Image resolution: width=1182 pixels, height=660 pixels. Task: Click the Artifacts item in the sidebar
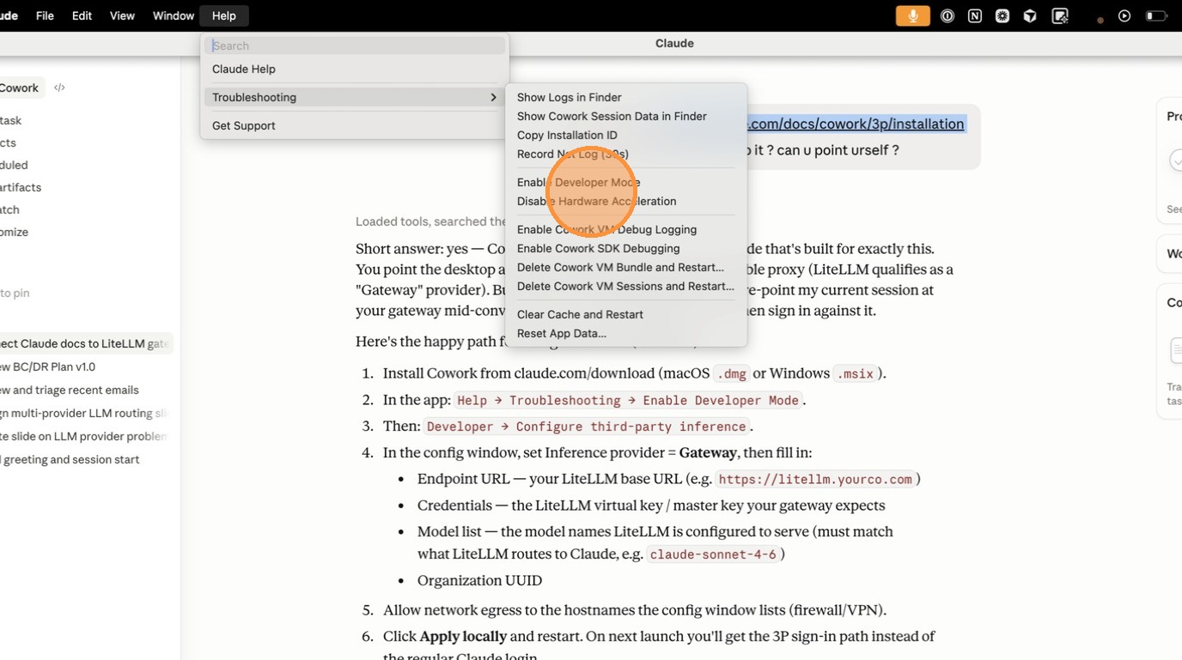coord(21,187)
